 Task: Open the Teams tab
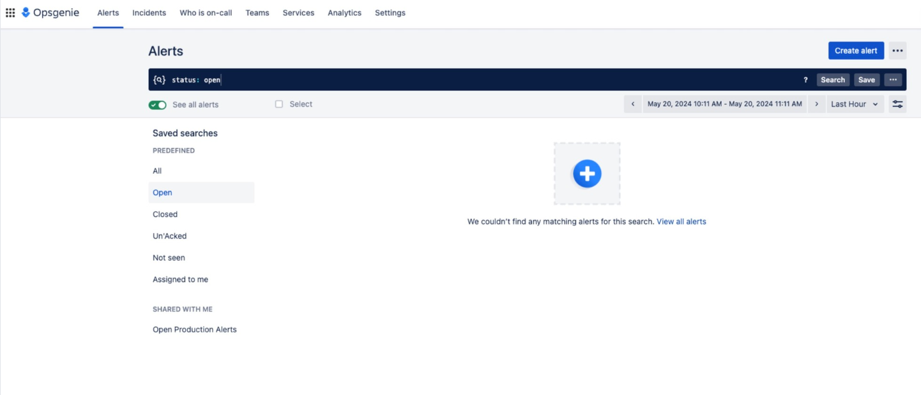click(x=257, y=13)
